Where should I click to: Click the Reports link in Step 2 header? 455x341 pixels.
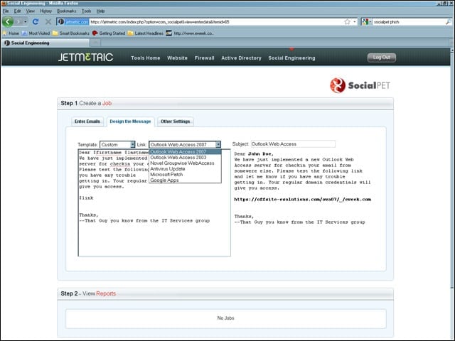pos(106,293)
